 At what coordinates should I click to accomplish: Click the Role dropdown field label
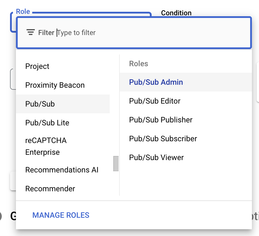tap(23, 11)
